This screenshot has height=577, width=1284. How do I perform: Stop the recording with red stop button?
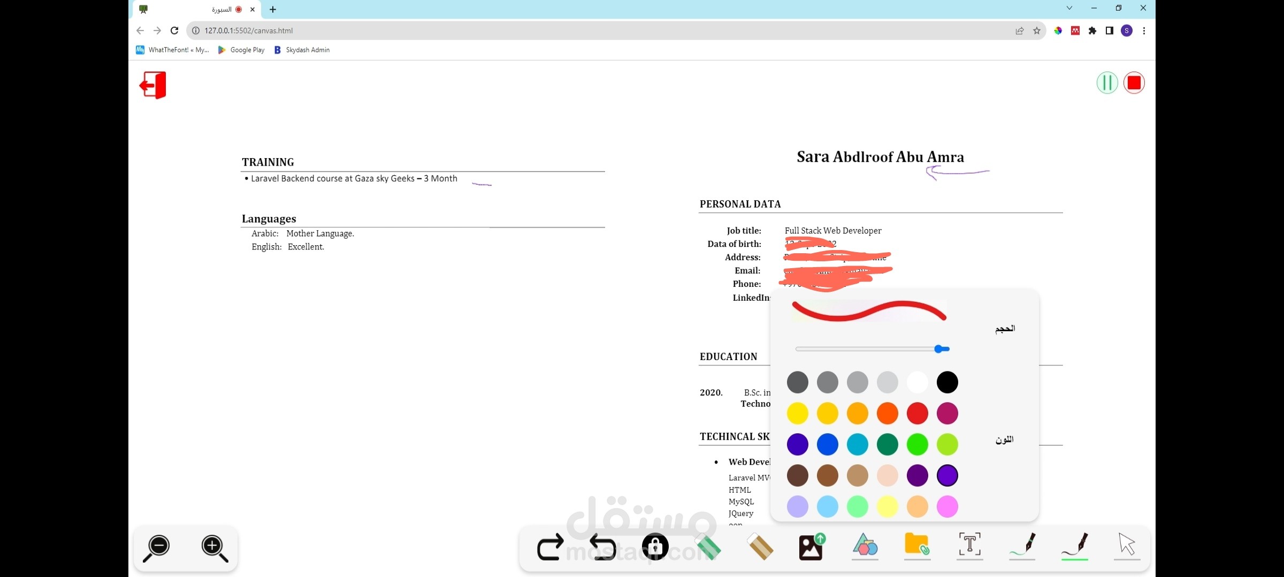pos(1134,83)
